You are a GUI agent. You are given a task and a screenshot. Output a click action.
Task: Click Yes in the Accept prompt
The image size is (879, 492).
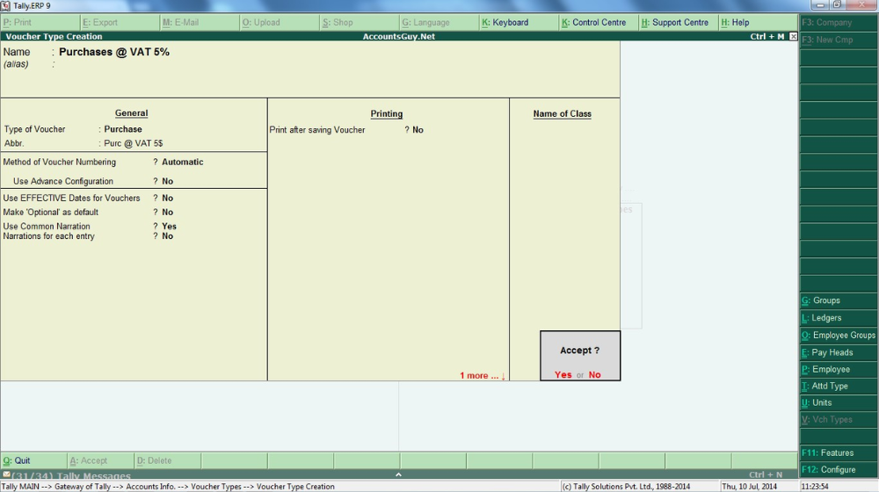563,375
